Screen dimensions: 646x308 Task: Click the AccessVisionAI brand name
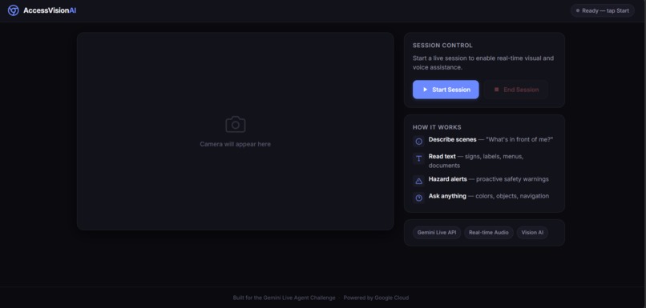[x=50, y=10]
